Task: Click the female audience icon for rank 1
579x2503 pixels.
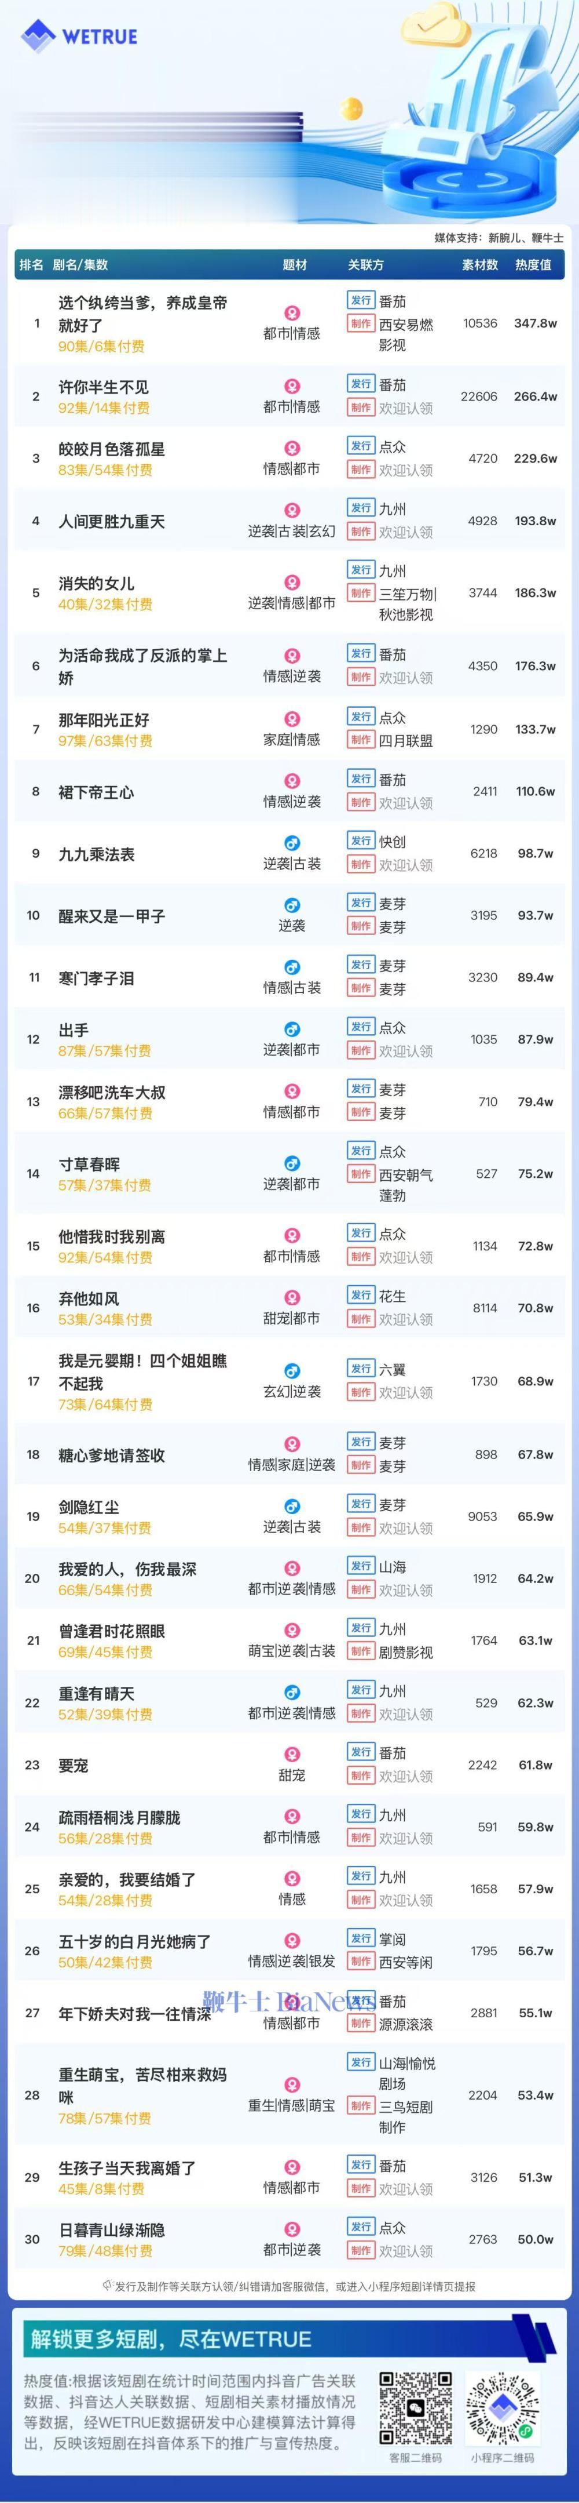Action: [x=292, y=313]
